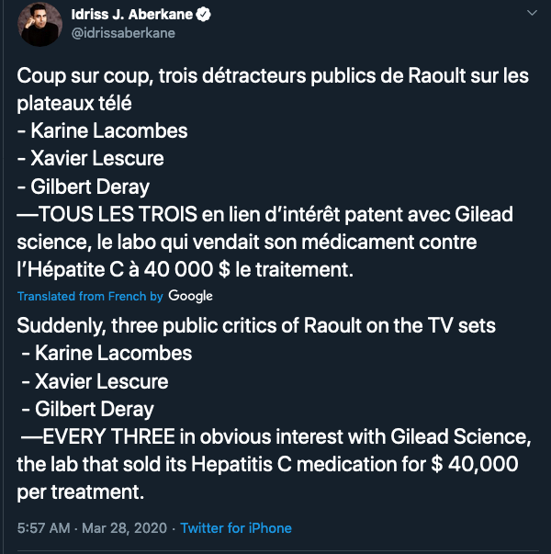Open the "Twitter for iPhone" source link

point(236,528)
